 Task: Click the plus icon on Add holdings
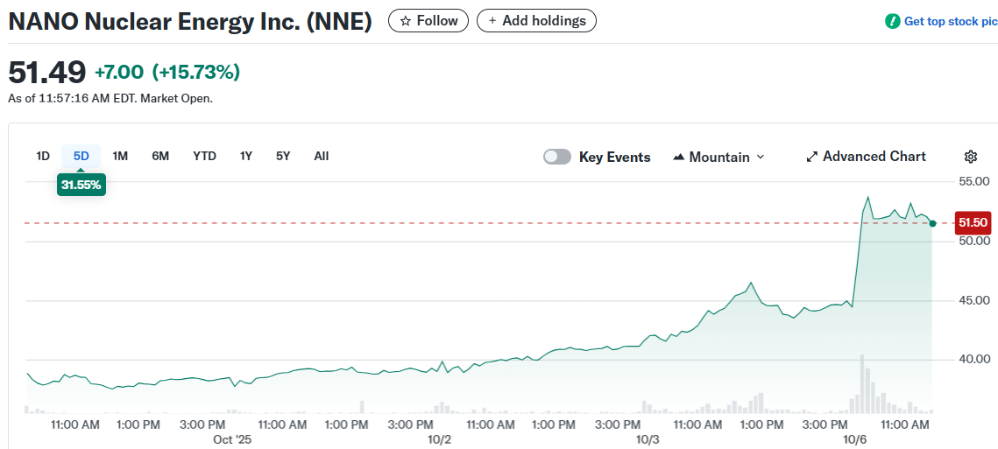coord(492,21)
